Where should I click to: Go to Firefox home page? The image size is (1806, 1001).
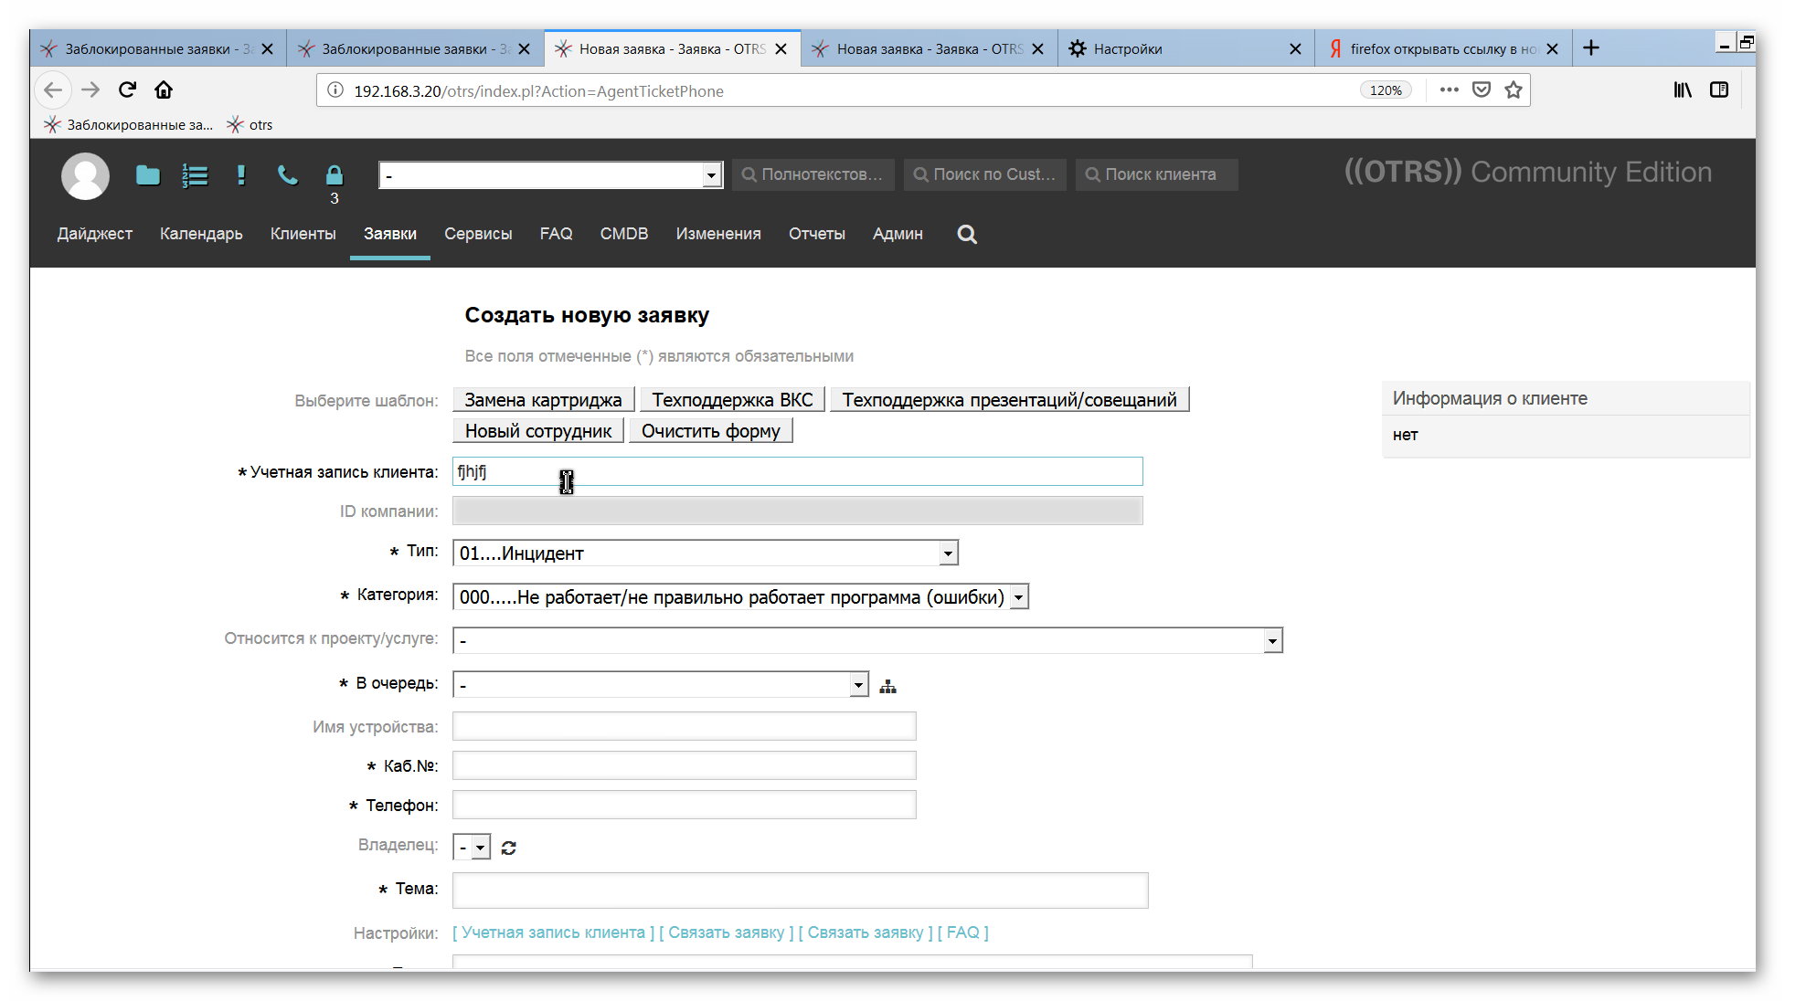pos(164,90)
